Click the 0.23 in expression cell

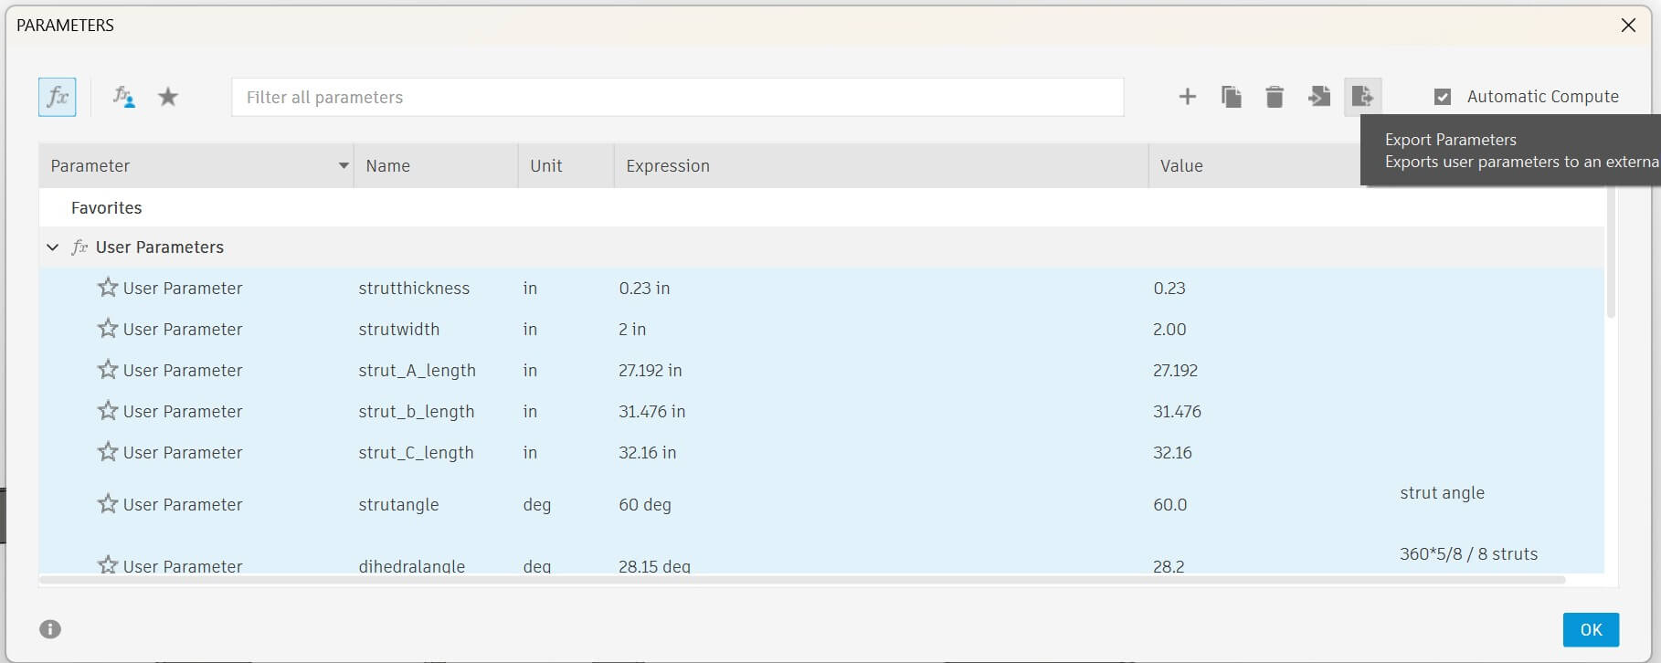click(644, 288)
